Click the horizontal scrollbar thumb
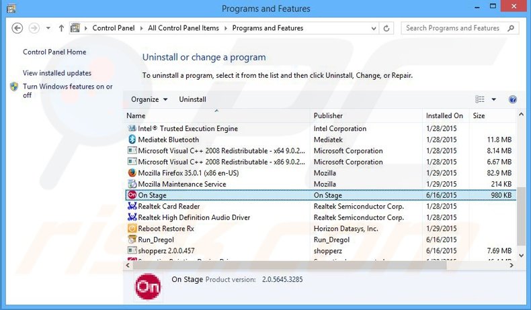Screen dimensions: 531x310 point(290,265)
